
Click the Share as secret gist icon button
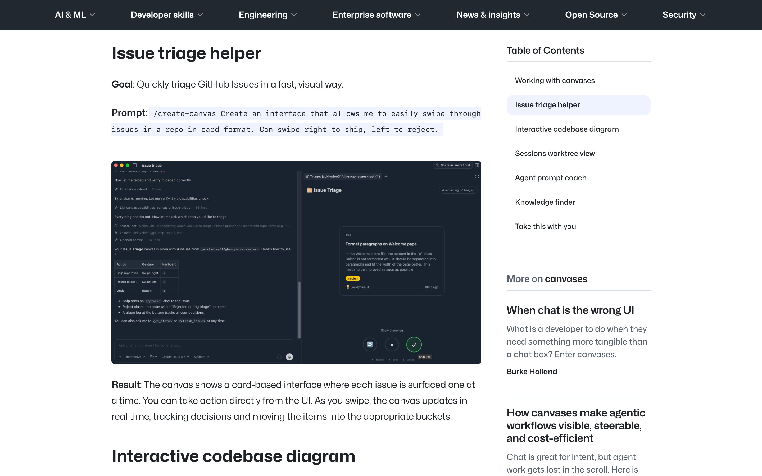click(453, 165)
